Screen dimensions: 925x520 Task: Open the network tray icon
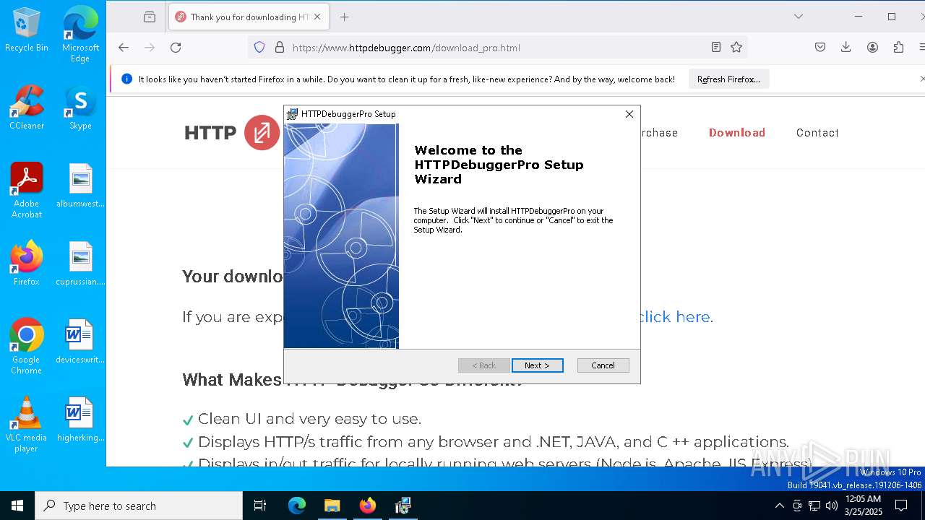[x=814, y=506]
